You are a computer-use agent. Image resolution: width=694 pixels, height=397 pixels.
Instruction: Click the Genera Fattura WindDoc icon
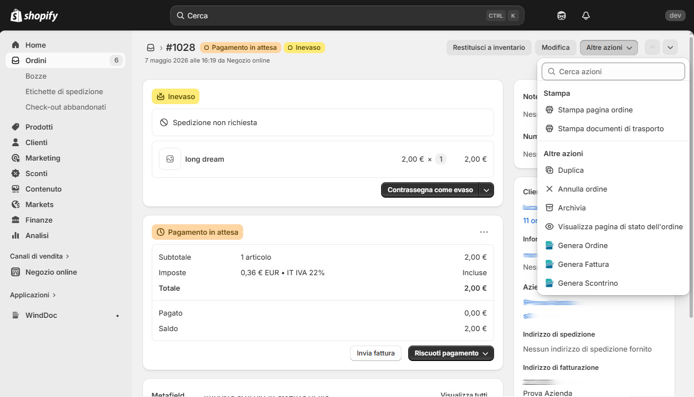(x=549, y=264)
